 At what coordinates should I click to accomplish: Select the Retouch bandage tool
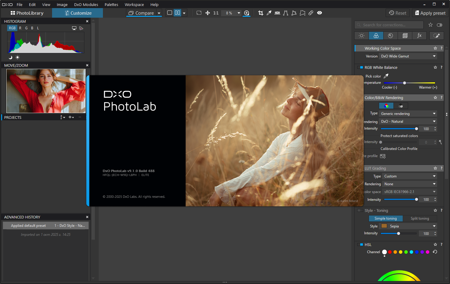click(x=311, y=13)
